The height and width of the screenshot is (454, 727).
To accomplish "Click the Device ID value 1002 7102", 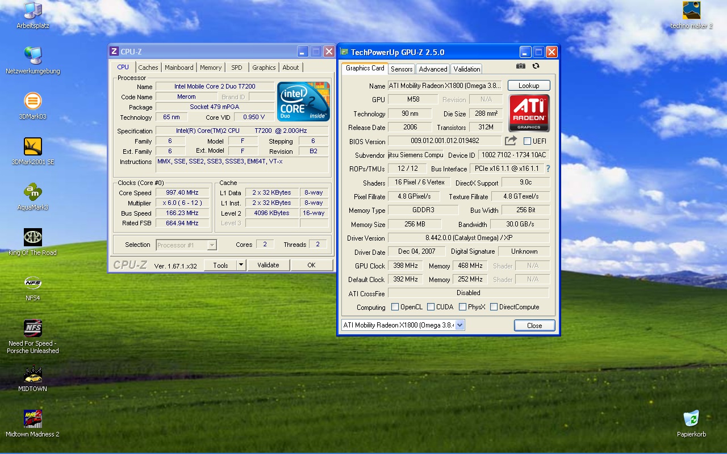I will 513,155.
